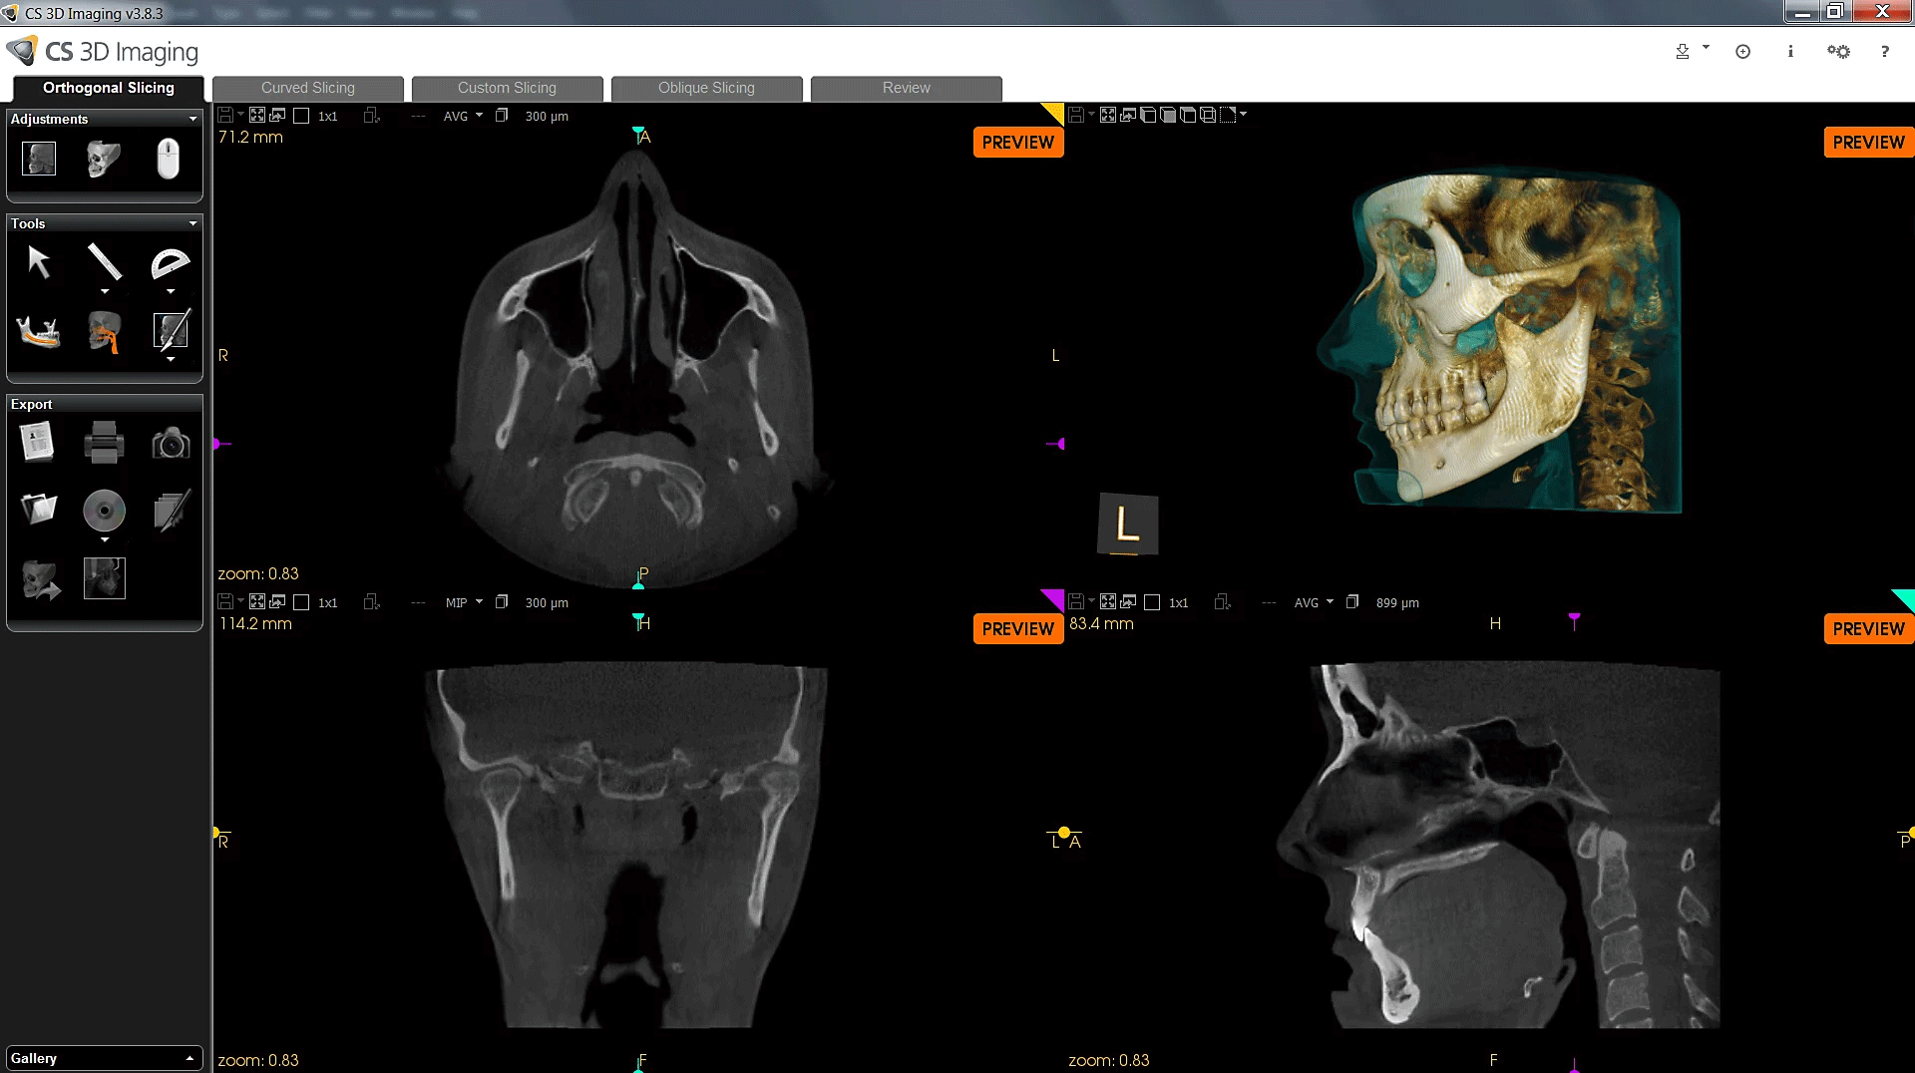Click the mouse settings icon in Adjustments
This screenshot has width=1915, height=1073.
tap(169, 159)
